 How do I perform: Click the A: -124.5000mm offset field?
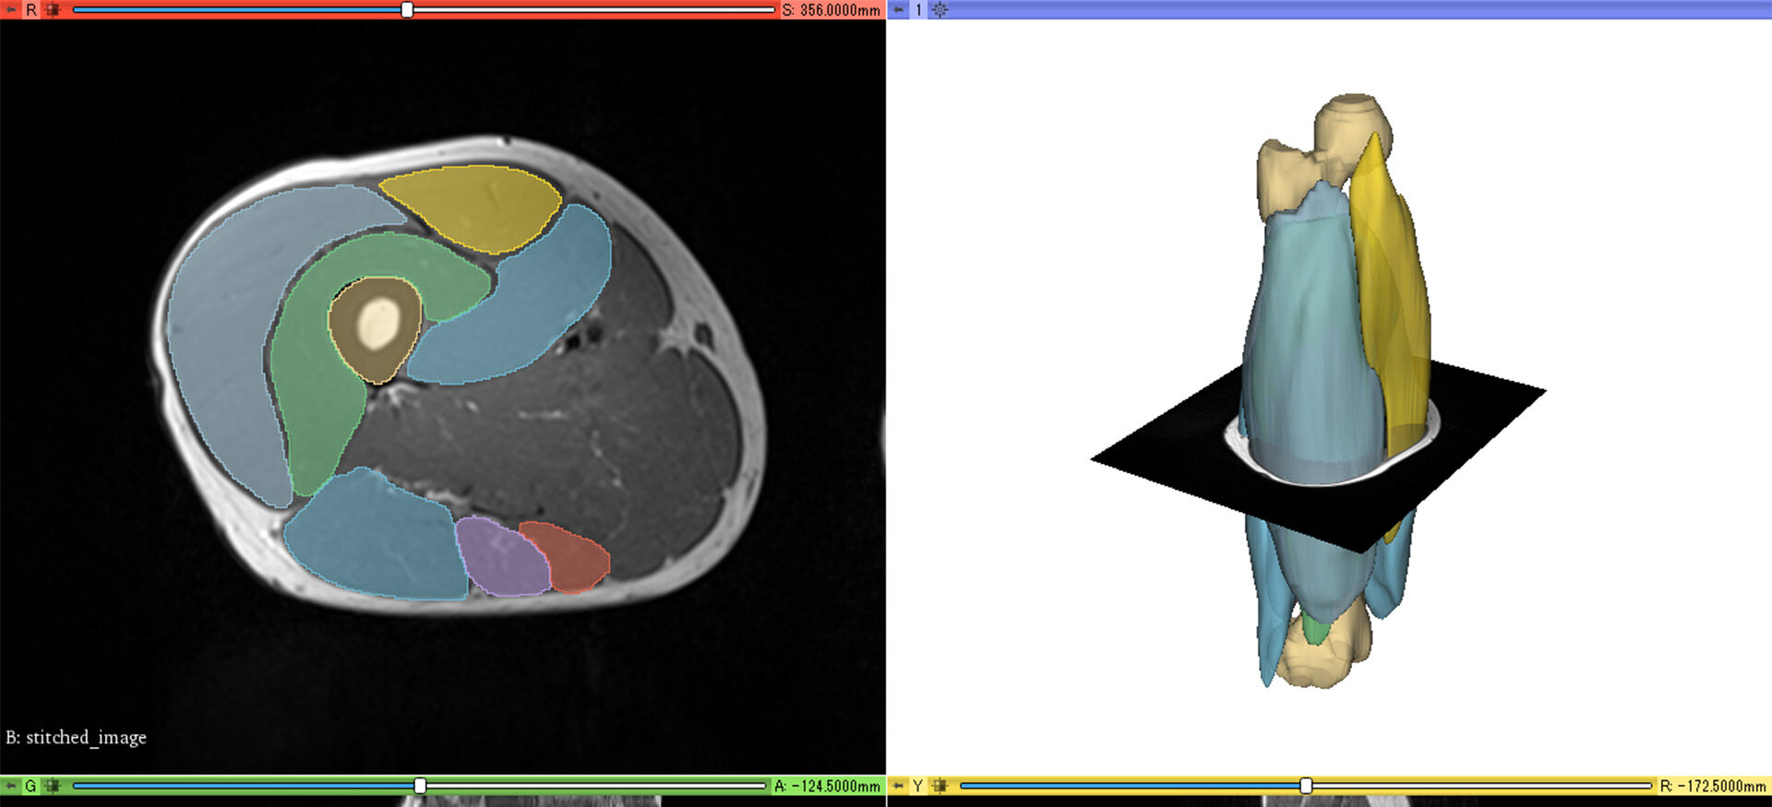(x=827, y=786)
